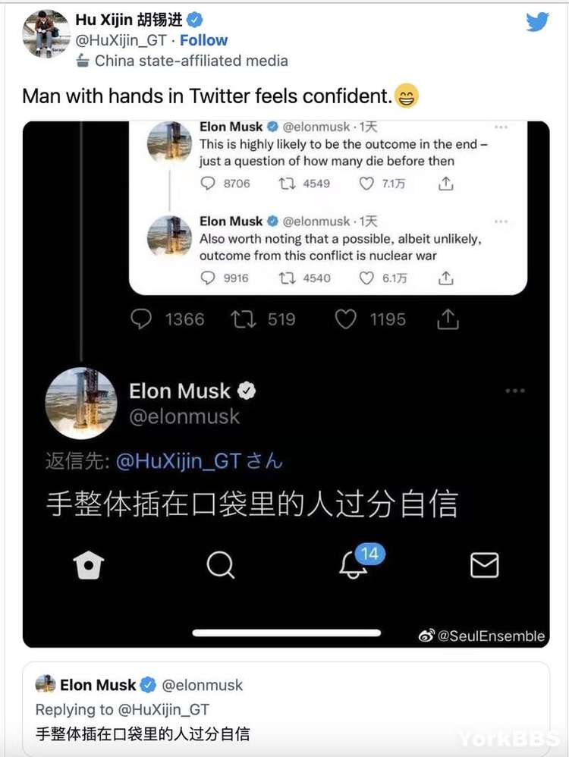Like the tweet using the heart icon
Viewport: 569px width, 757px height.
(x=345, y=319)
